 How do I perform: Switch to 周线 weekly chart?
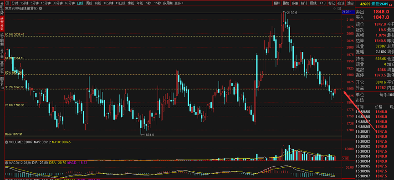pos(89,3)
